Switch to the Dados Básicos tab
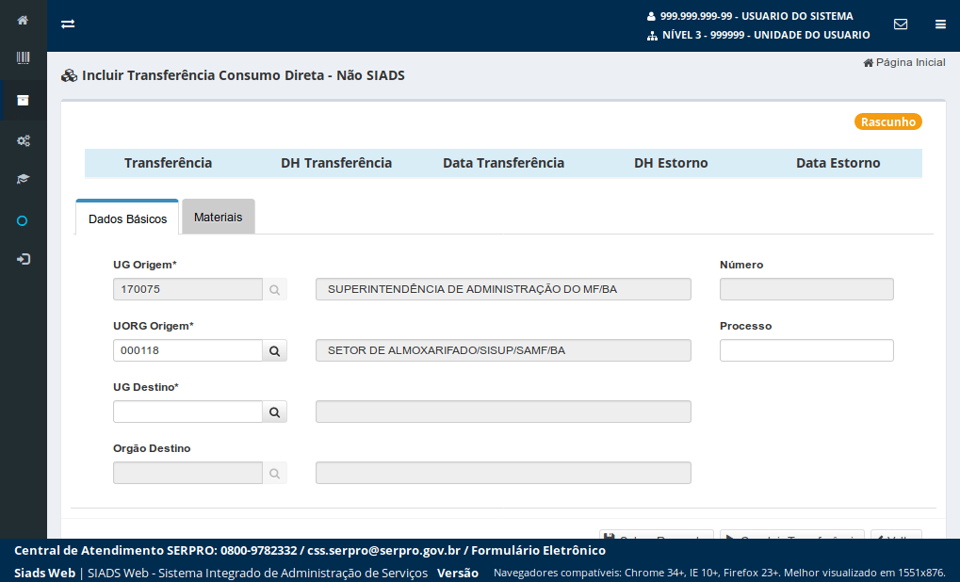Image resolution: width=960 pixels, height=582 pixels. point(127,218)
